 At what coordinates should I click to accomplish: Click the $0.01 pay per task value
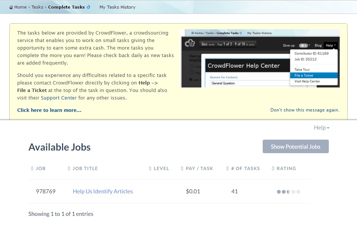point(193,191)
